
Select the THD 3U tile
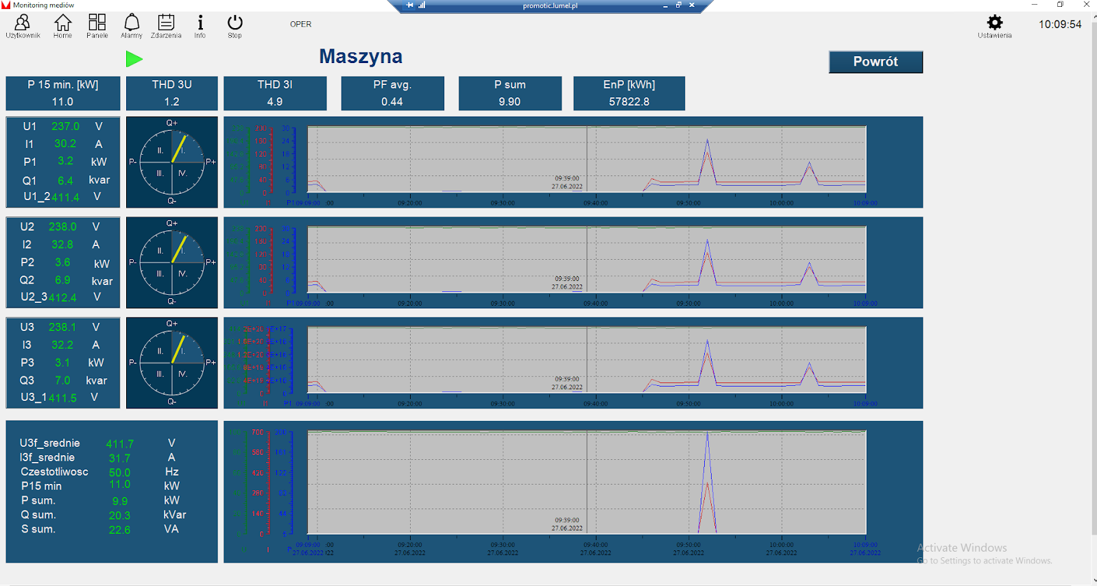pyautogui.click(x=171, y=93)
